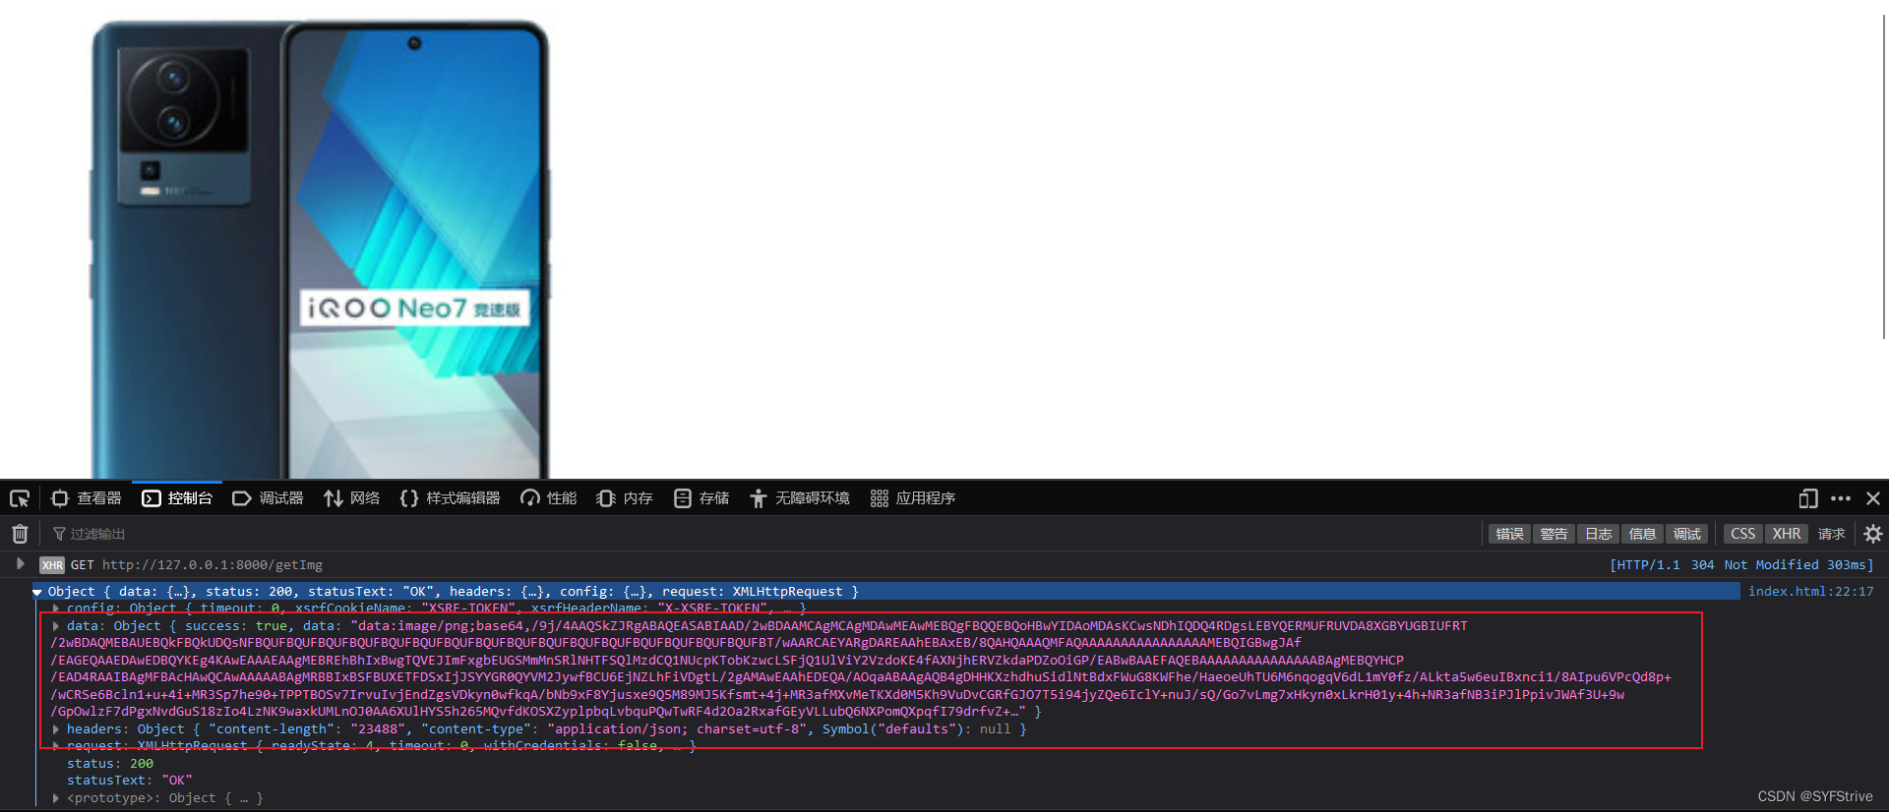Viewport: 1889px width, 812px height.
Task: Toggle the 警告 warnings filter
Action: click(x=1554, y=534)
